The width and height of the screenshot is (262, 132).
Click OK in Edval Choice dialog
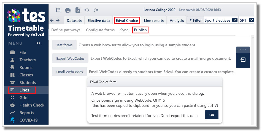click(x=212, y=115)
